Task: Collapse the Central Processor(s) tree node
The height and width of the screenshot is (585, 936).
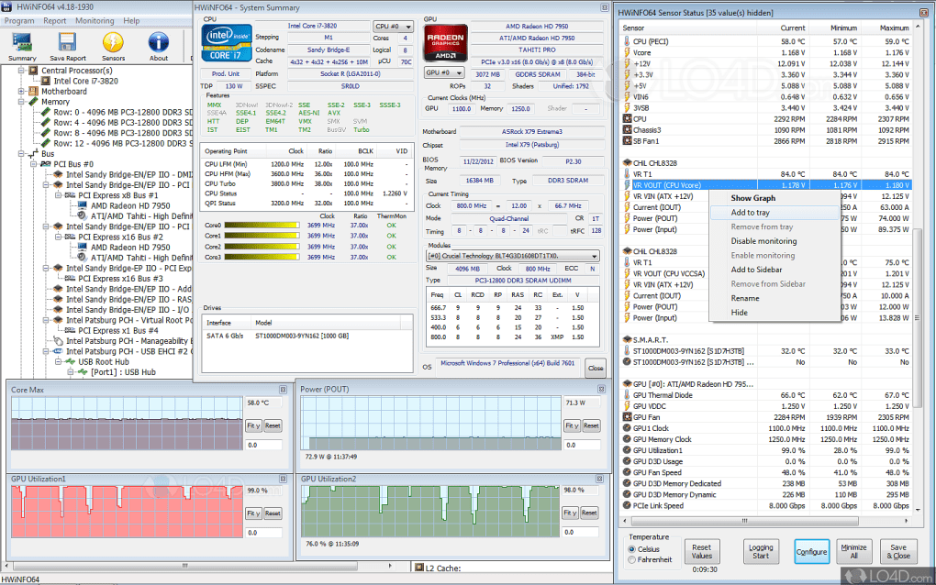Action: coord(21,71)
